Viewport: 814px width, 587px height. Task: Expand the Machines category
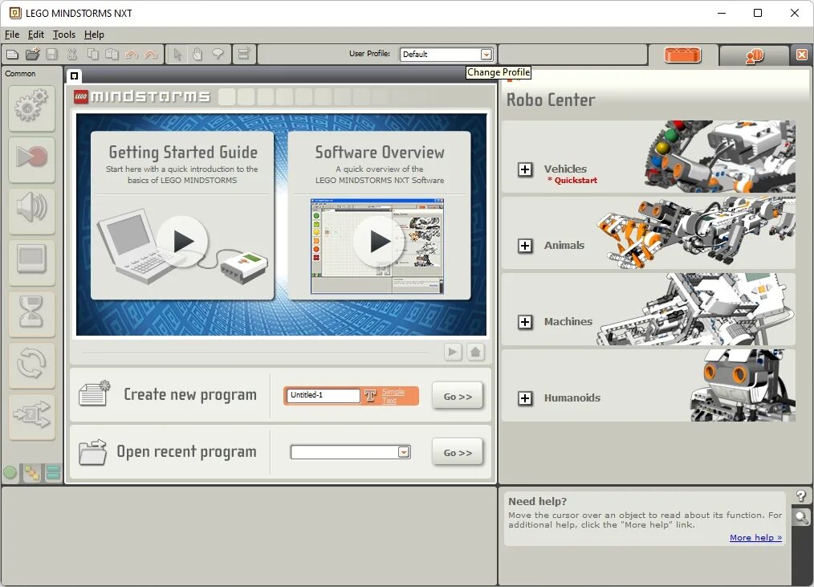click(x=525, y=322)
